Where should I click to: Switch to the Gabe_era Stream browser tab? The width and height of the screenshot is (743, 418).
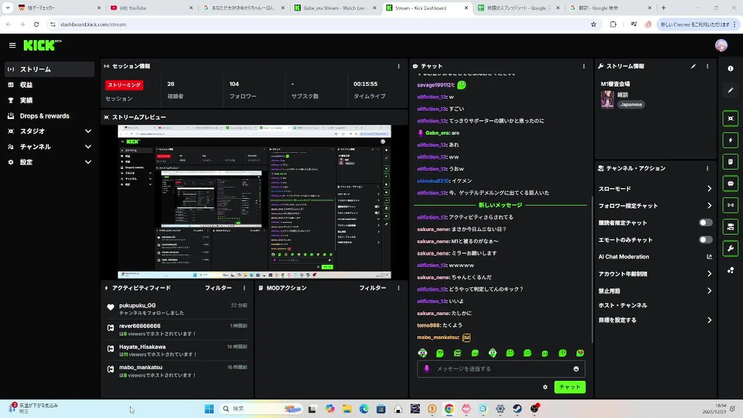coord(334,8)
